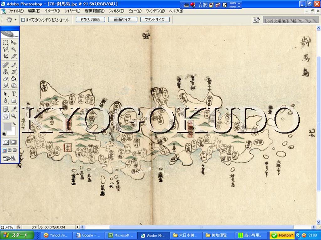Open the イメージ menu
This screenshot has height=240, width=321.
[x=52, y=11]
